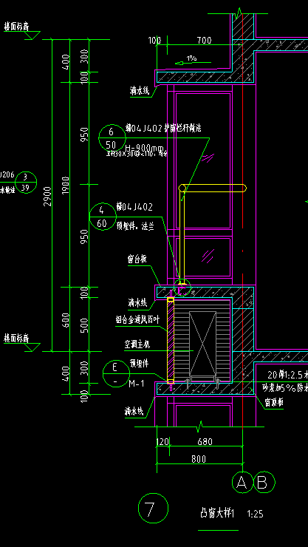
Task: Click the 空调主机 label
Action: [137, 344]
